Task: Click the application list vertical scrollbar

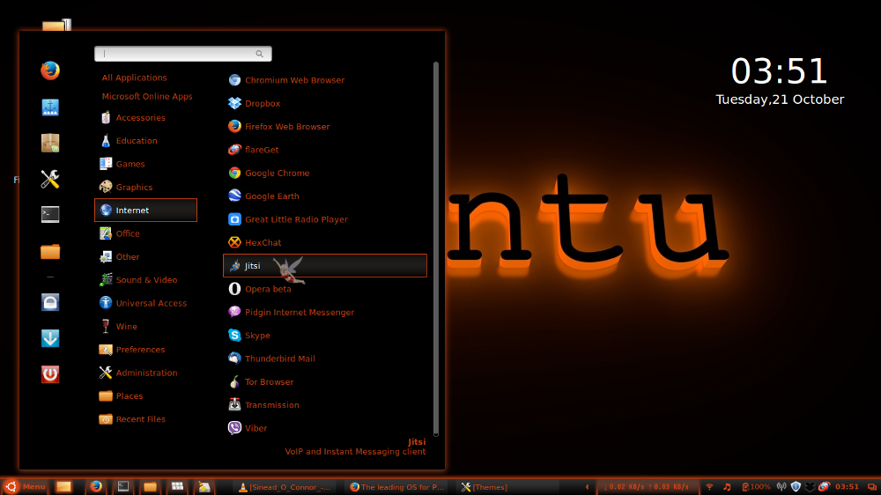Action: point(436,249)
